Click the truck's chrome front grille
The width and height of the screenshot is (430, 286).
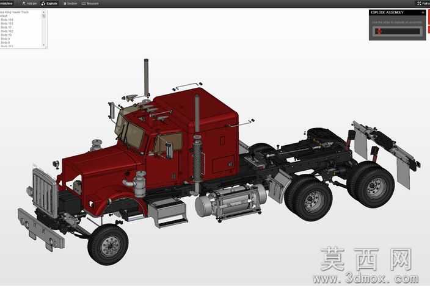coord(45,193)
